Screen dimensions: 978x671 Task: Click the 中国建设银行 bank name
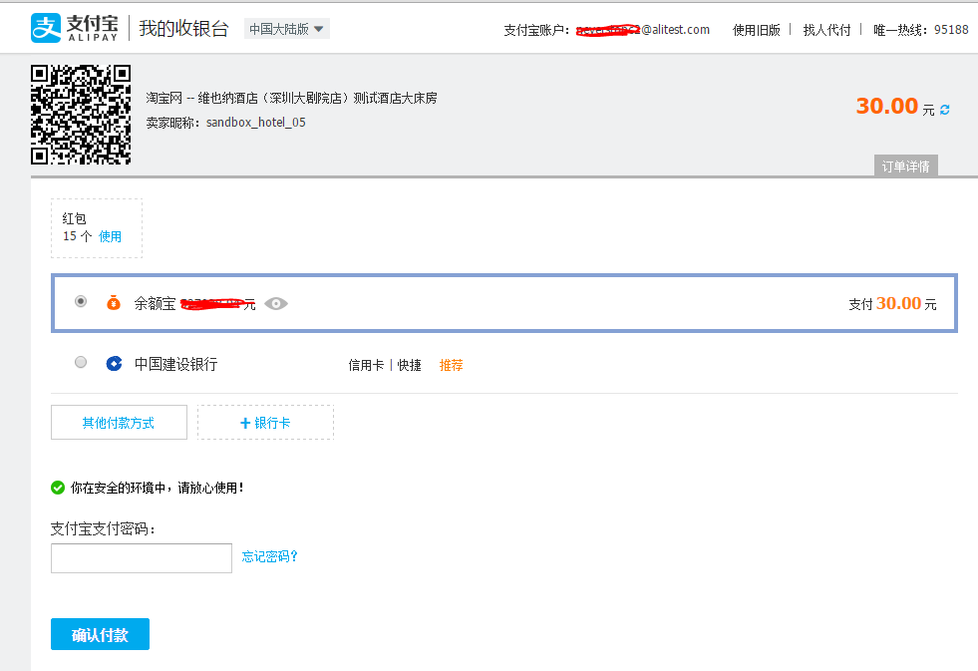pos(175,364)
